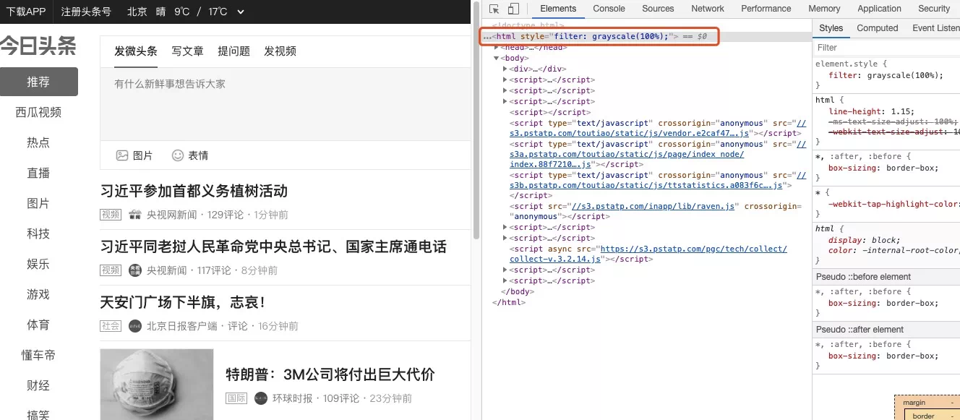The height and width of the screenshot is (420, 960).
Task: Open the 体育 channel
Action: [38, 325]
